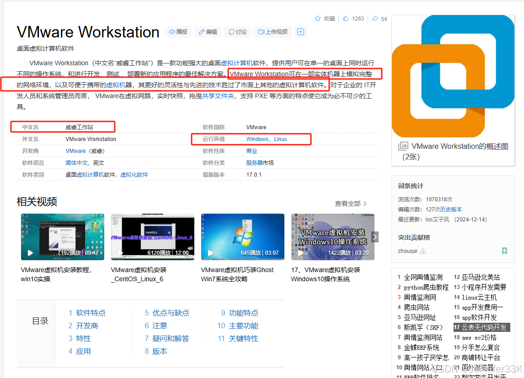Open the Linux link under 运行环境
524x378 pixels.
tap(281, 139)
